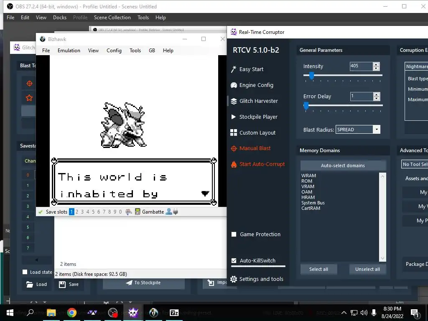This screenshot has height=321, width=428.
Task: Click orange star icon in Glitch Harvester
Action: click(29, 97)
